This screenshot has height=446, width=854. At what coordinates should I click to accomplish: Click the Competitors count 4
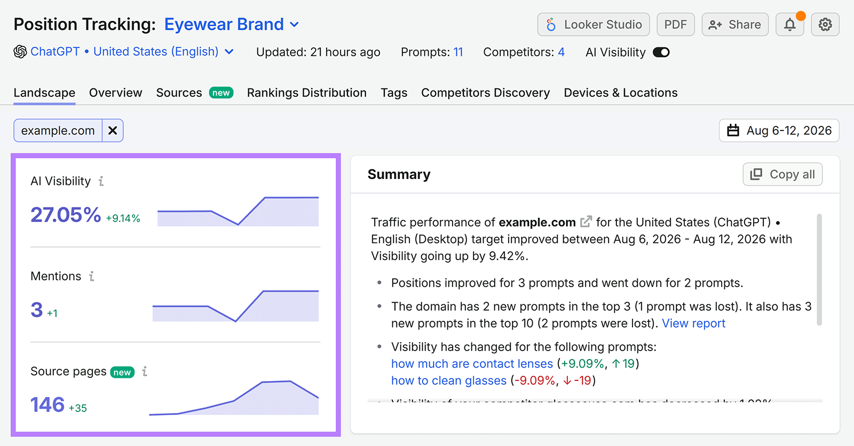click(x=562, y=52)
